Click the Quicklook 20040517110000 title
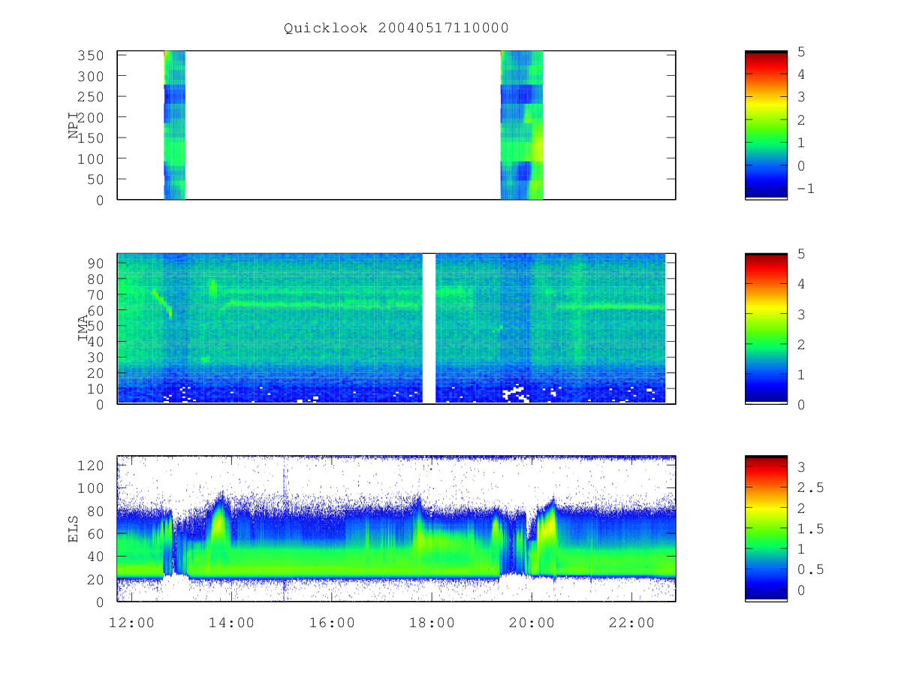The height and width of the screenshot is (676, 901). pyautogui.click(x=396, y=28)
